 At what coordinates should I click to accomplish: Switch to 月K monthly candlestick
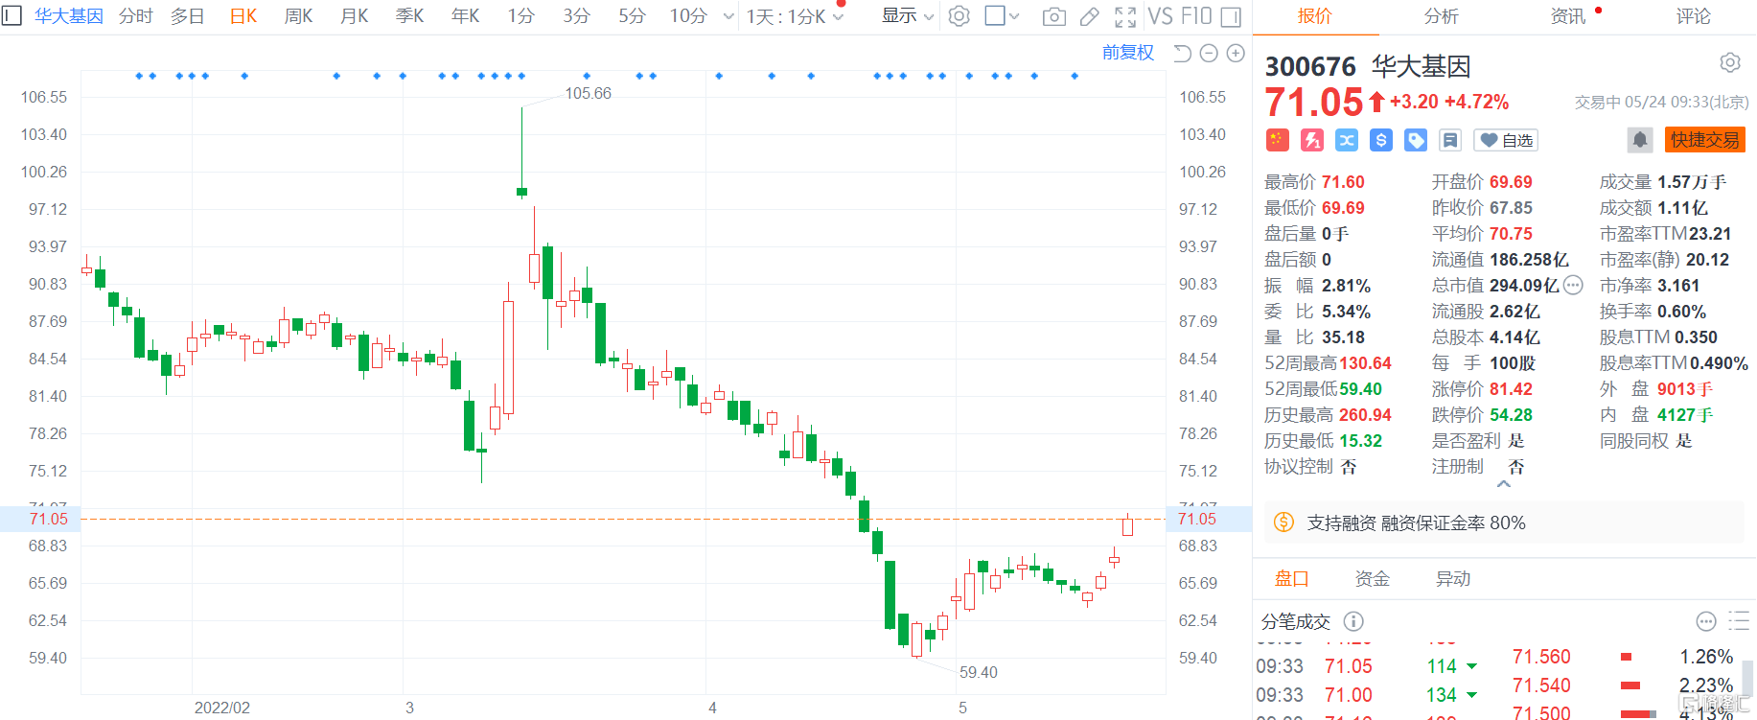[x=355, y=16]
